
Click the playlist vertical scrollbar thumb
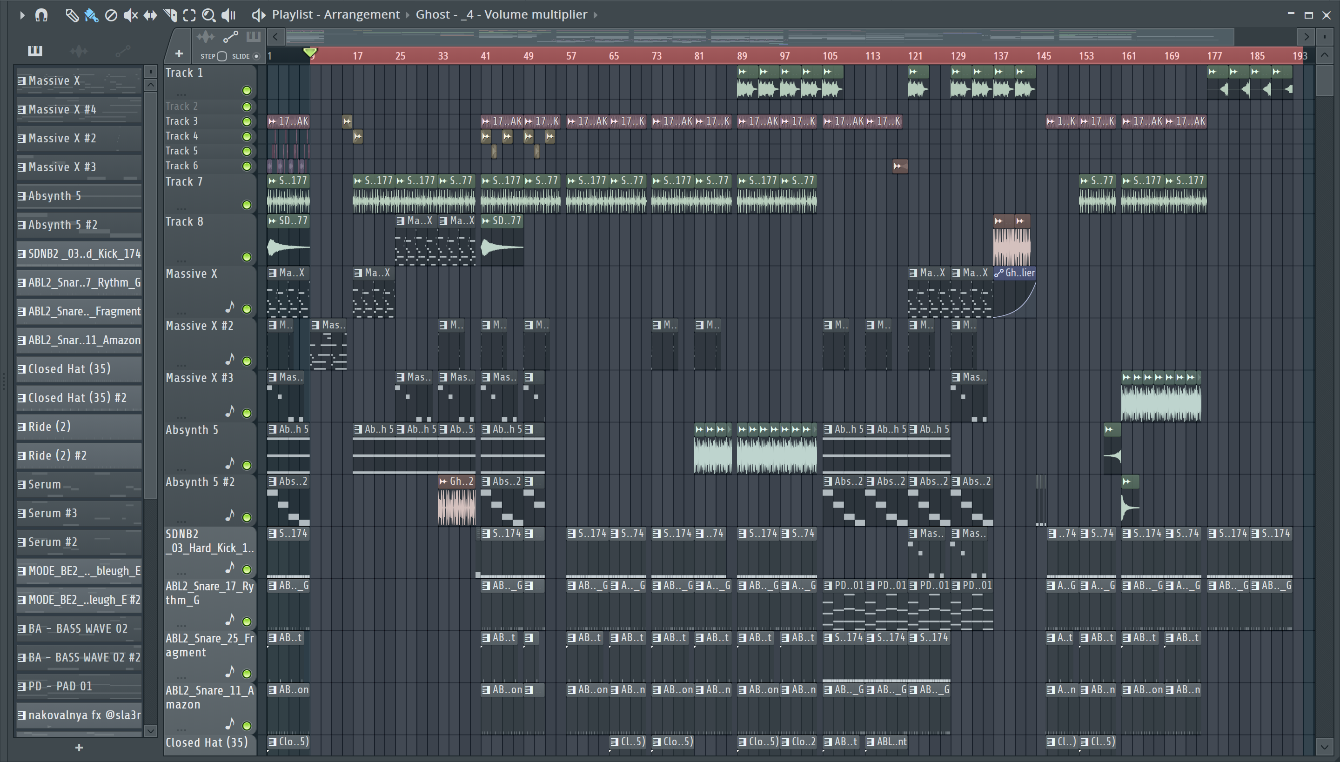1324,80
